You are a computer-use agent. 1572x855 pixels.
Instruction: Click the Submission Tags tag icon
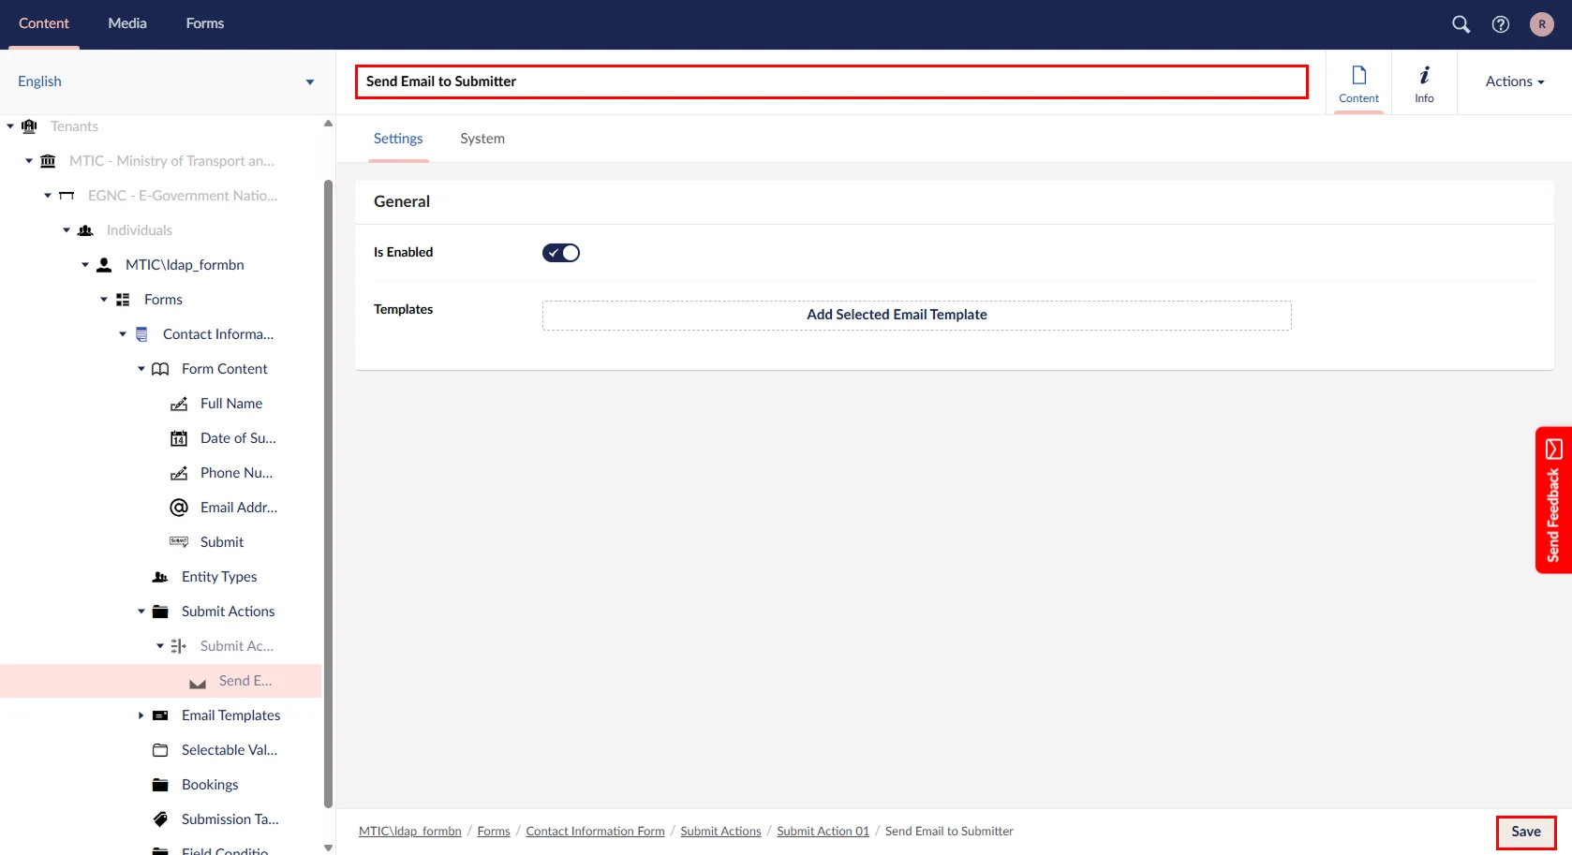[x=160, y=819]
